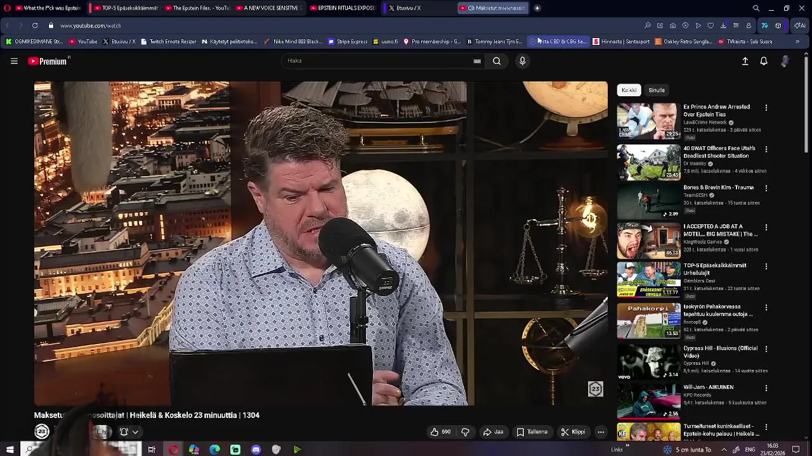Viewport: 812px width, 456px height.
Task: Open options for I Accepted a Job video
Action: point(766,227)
